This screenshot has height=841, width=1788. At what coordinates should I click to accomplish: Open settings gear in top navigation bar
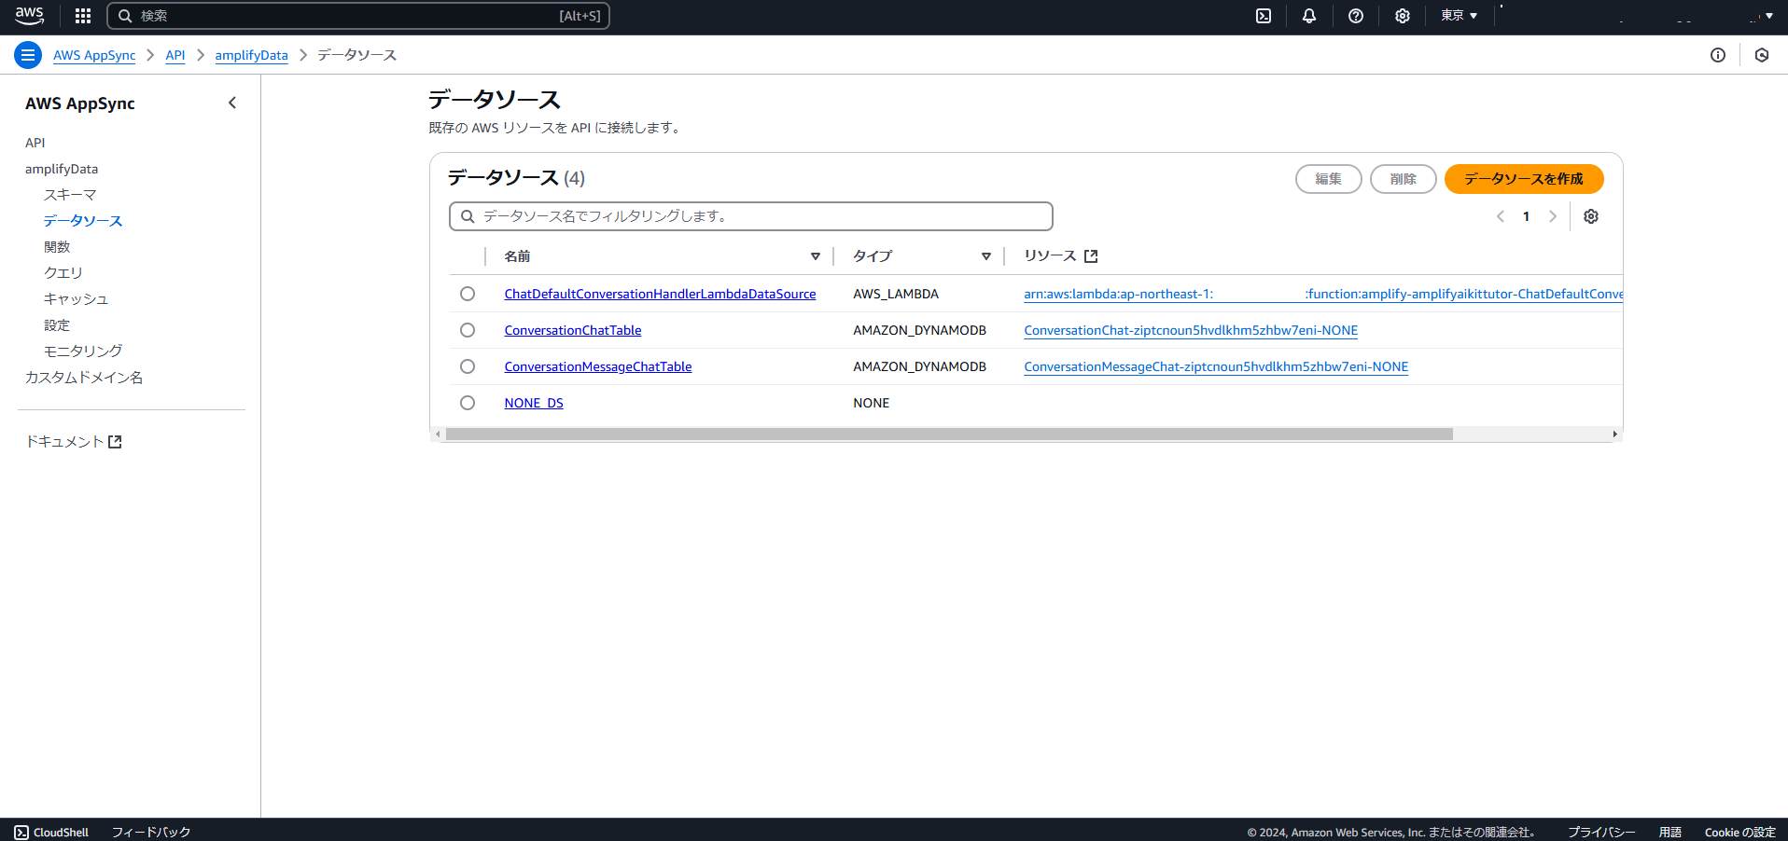point(1402,16)
